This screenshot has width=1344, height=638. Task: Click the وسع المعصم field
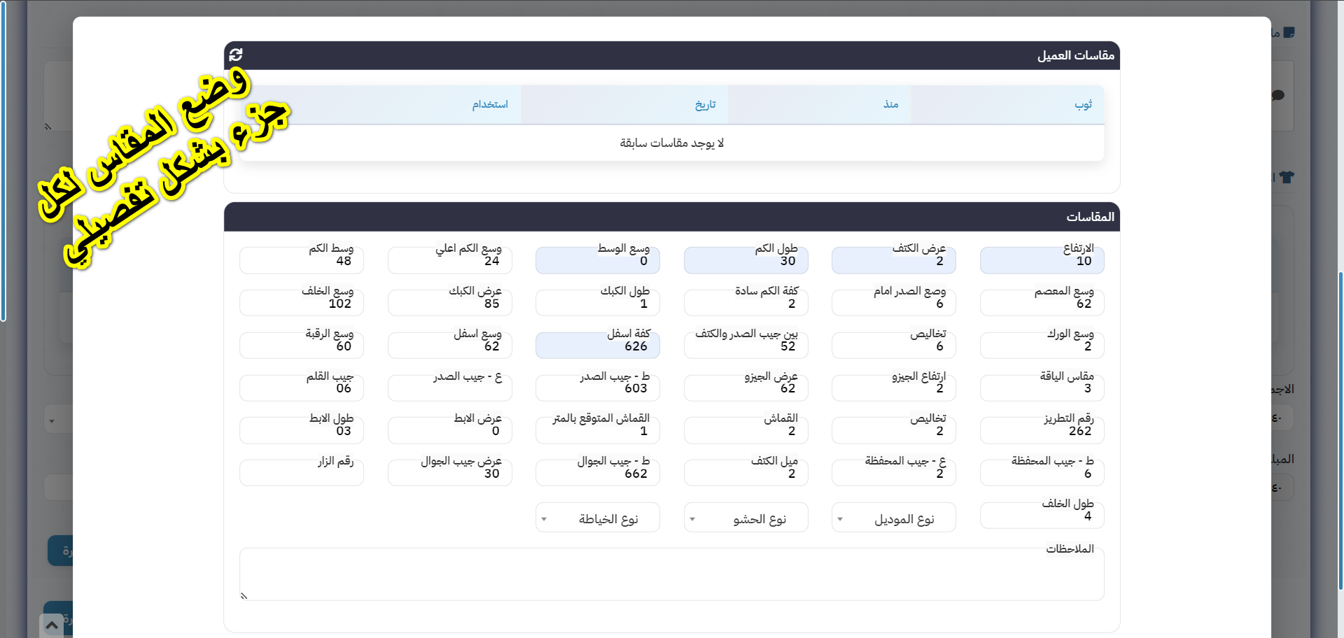1042,303
